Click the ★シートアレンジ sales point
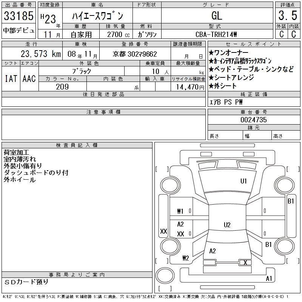 tap(231, 78)
